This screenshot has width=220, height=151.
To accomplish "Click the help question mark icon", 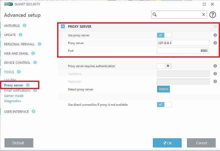I will [x=212, y=15].
